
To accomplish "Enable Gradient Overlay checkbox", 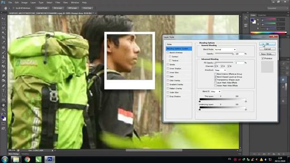I will point(168,85).
